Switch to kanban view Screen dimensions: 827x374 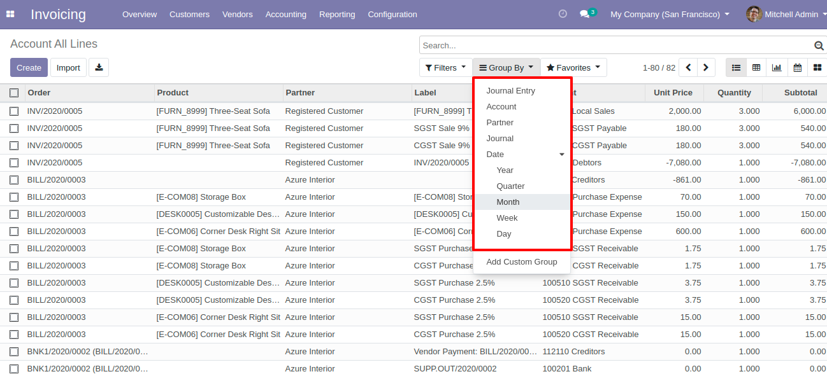(817, 67)
